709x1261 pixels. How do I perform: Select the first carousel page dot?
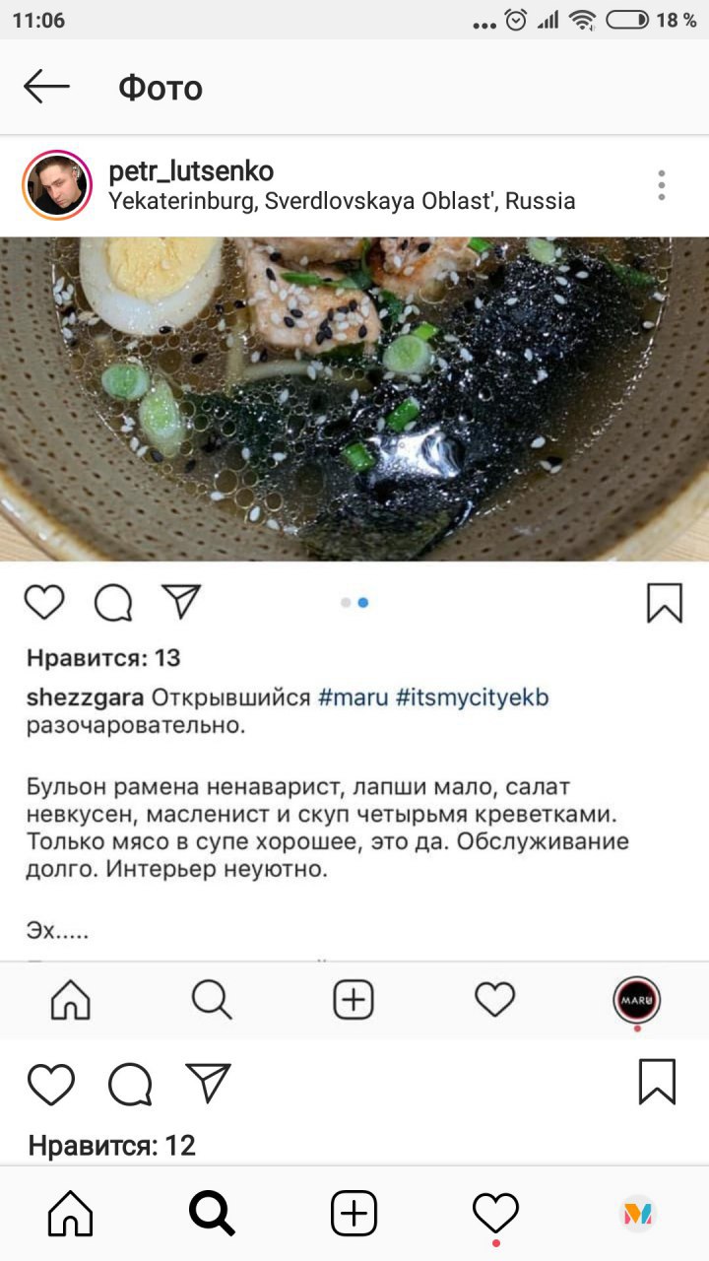coord(346,602)
